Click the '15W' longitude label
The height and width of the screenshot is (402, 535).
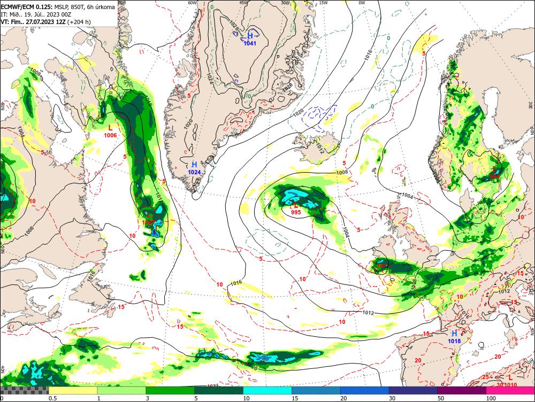pos(323,3)
